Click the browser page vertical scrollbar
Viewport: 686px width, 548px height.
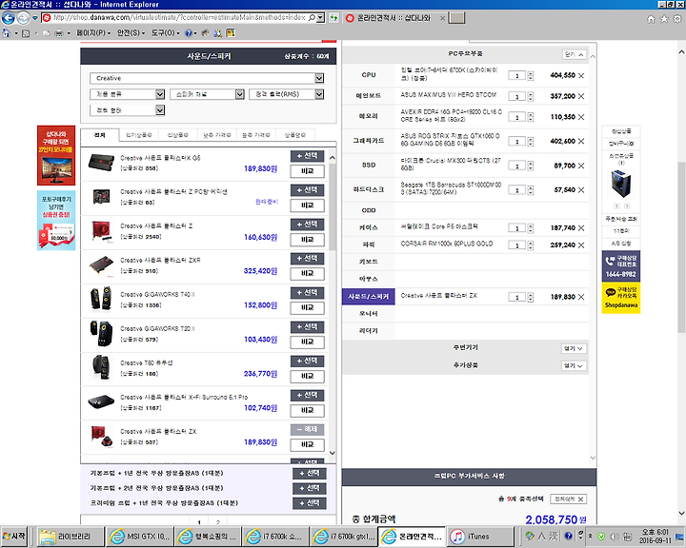[681, 247]
